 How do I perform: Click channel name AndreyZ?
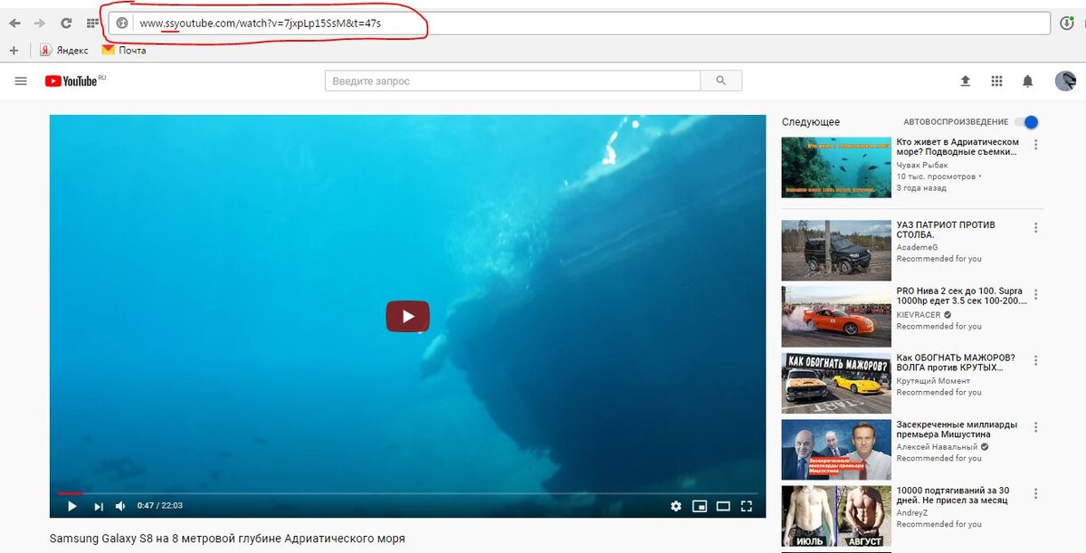[913, 513]
